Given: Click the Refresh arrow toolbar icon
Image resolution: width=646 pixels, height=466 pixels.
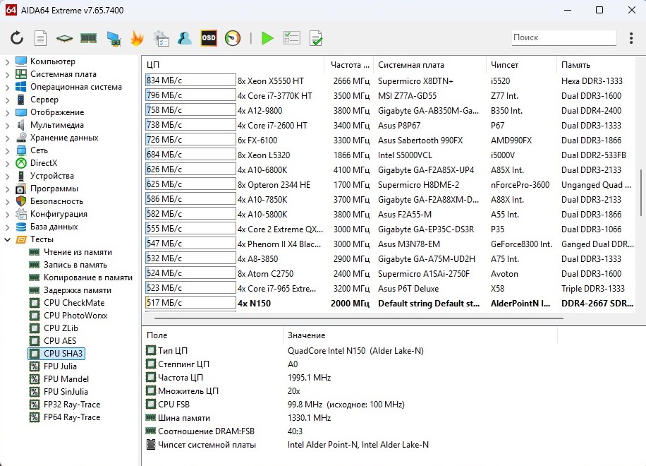Looking at the screenshot, I should (x=17, y=38).
